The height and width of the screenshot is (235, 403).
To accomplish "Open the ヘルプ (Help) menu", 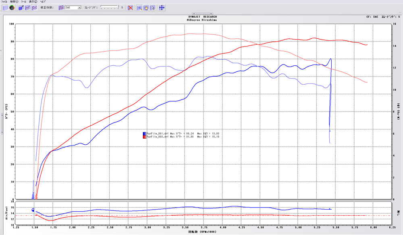I will point(43,2).
